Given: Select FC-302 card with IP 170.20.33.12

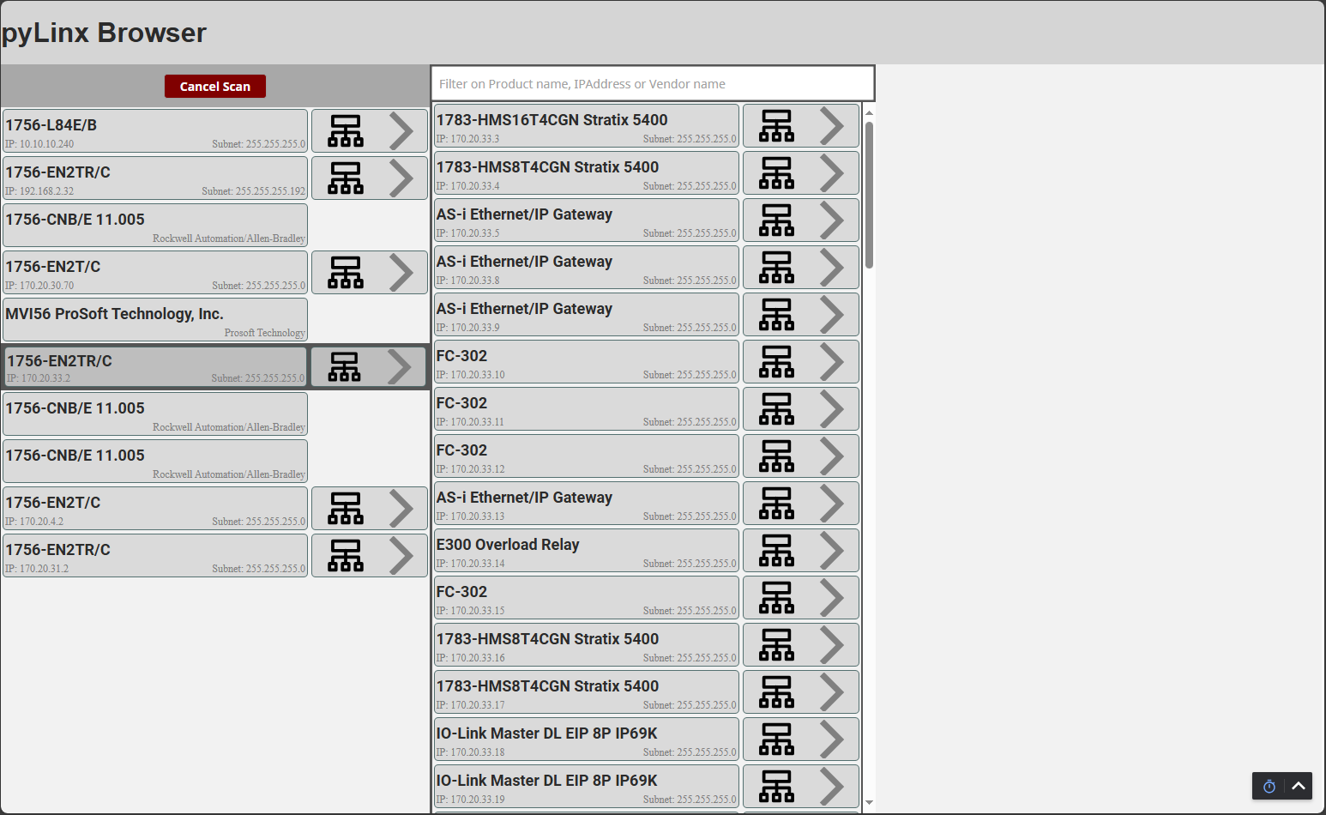Looking at the screenshot, I should [587, 456].
